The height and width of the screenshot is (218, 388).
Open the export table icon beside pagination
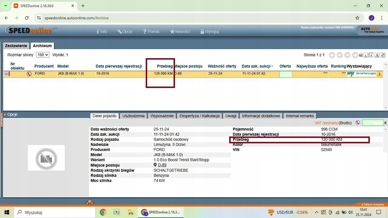coord(361,55)
